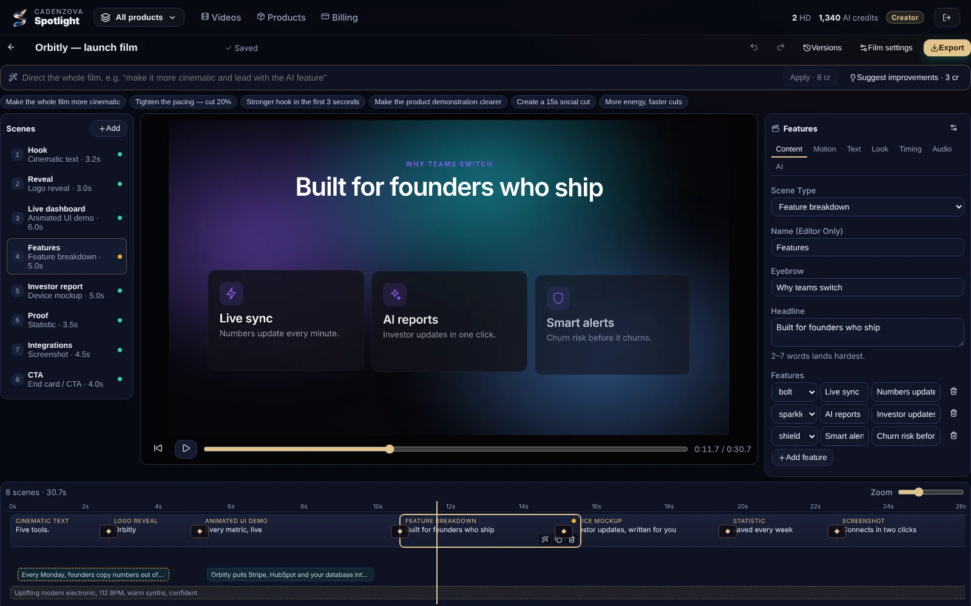This screenshot has width=971, height=606.
Task: Add a new scene
Action: click(x=109, y=128)
